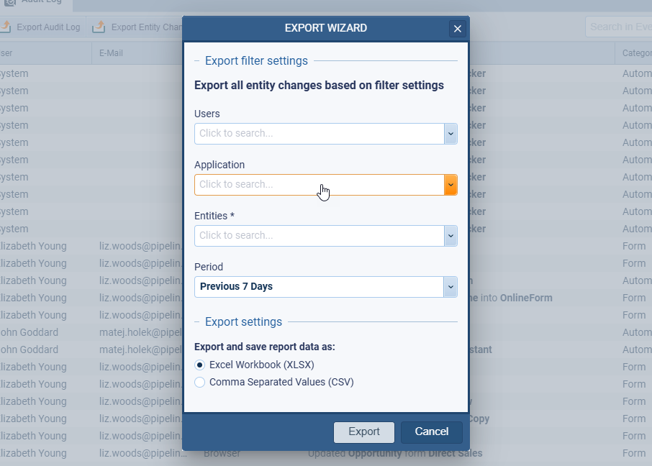Close the Export Wizard dialog
Screen dimensions: 652x466
tap(457, 29)
